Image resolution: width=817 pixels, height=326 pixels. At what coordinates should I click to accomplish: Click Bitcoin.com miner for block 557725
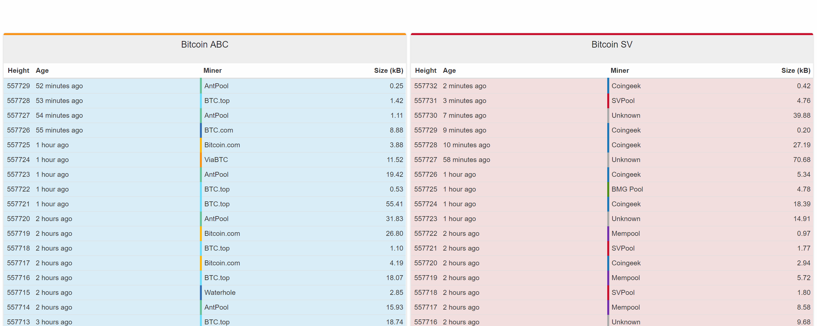[222, 145]
